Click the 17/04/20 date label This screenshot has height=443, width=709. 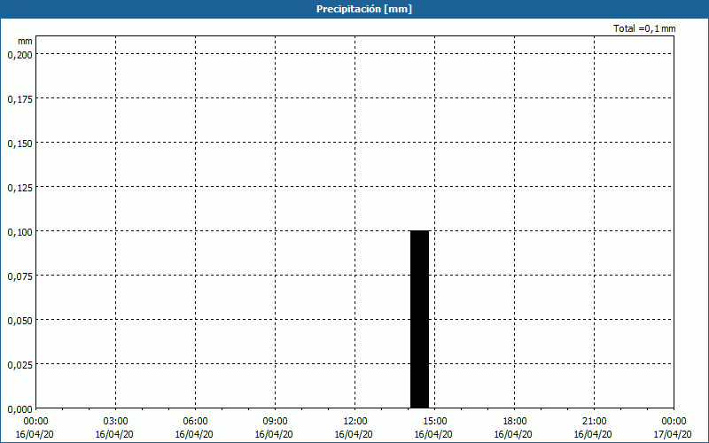tap(673, 434)
